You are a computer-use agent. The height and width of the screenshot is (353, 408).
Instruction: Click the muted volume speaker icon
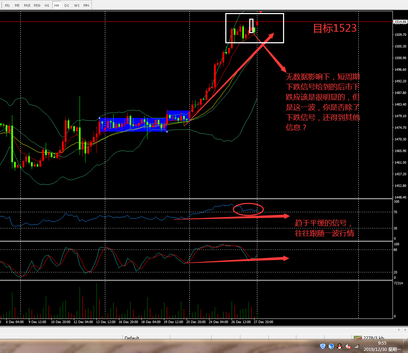pyautogui.click(x=348, y=346)
